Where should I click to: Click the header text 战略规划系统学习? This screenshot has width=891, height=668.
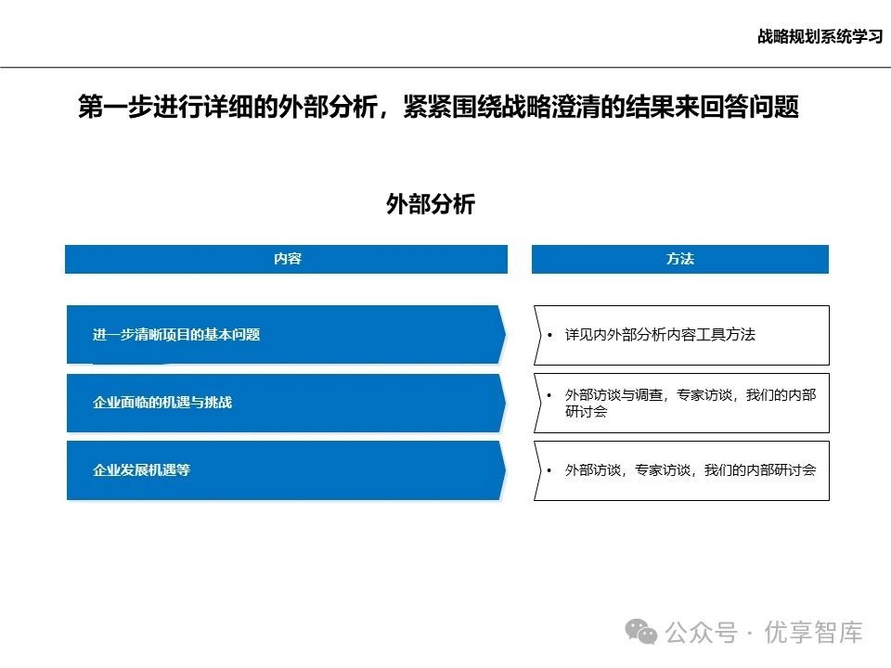(x=820, y=36)
